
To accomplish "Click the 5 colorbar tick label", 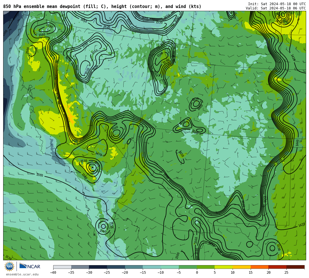I will [x=215, y=273].
